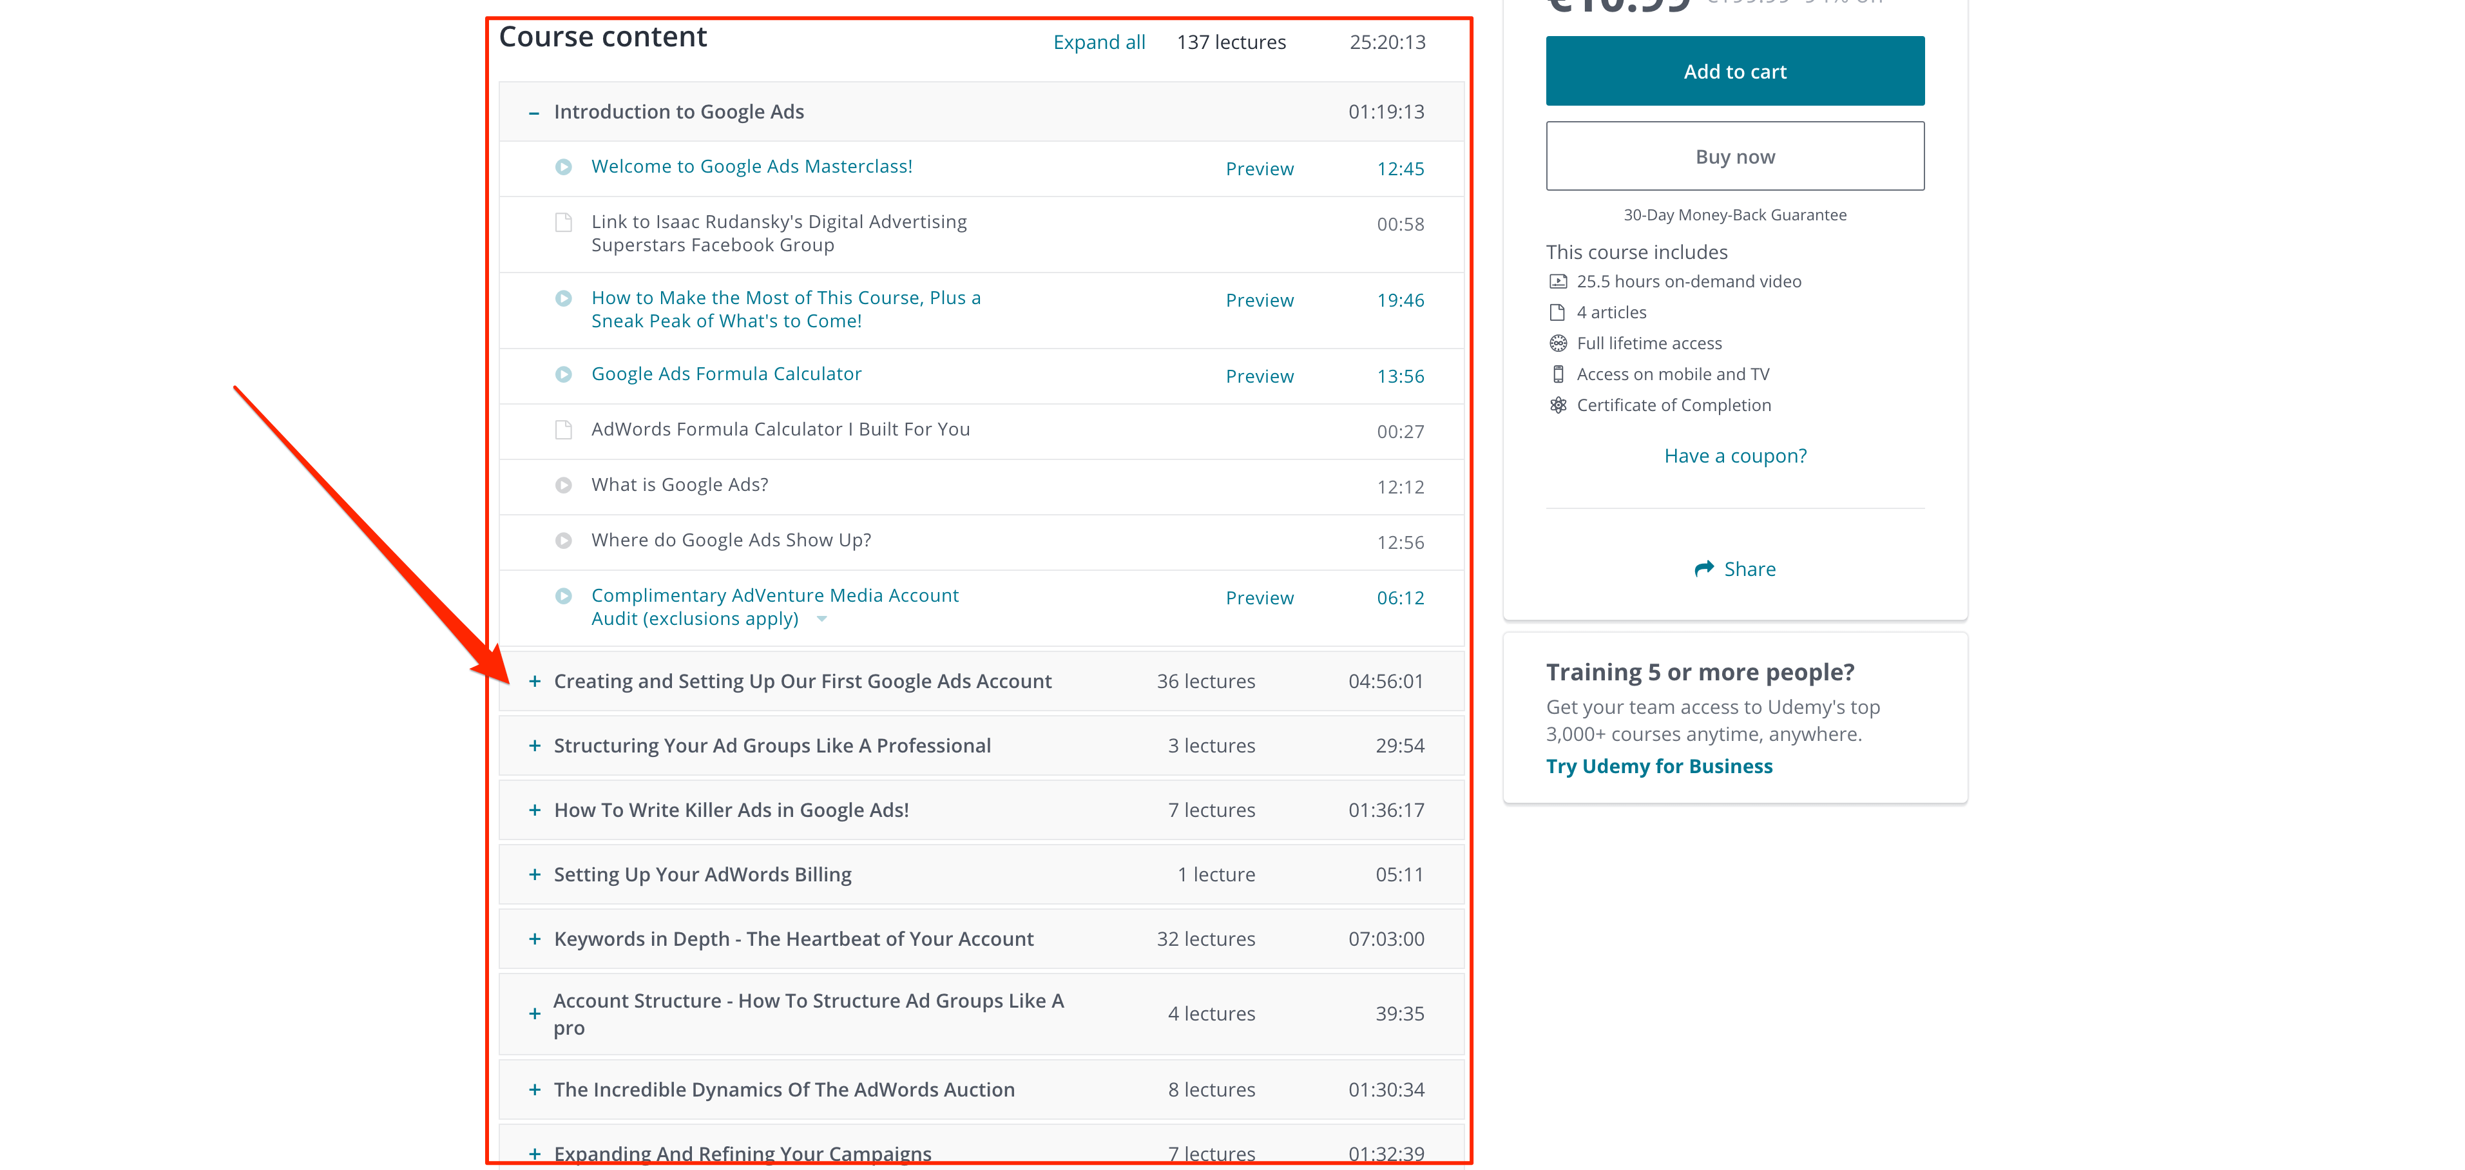The image size is (2465, 1170).
Task: Click Have a coupon? link
Action: click(x=1735, y=456)
